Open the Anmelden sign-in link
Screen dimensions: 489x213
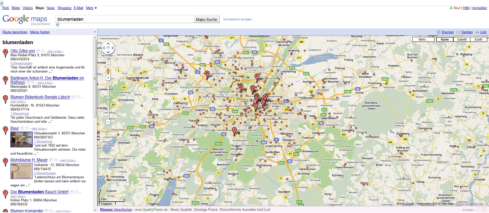click(x=479, y=8)
